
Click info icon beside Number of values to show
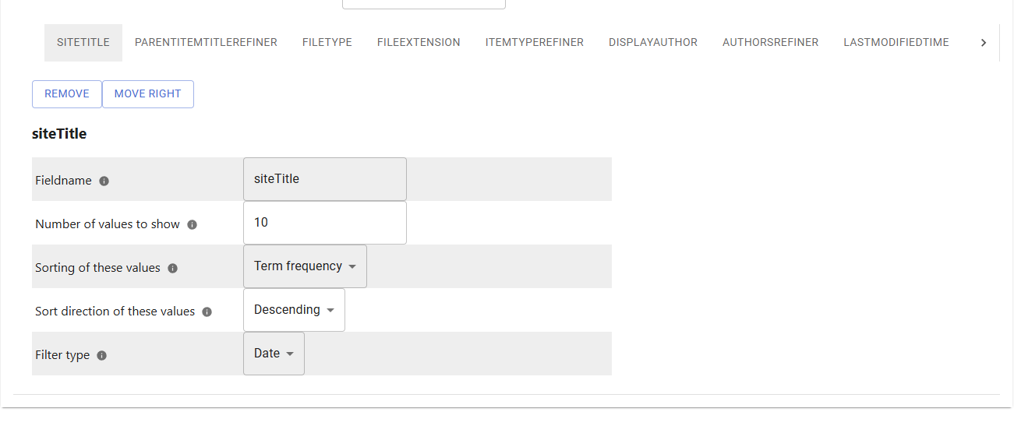point(193,224)
